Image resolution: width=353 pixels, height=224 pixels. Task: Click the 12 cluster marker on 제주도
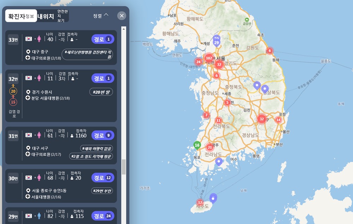click(200, 202)
